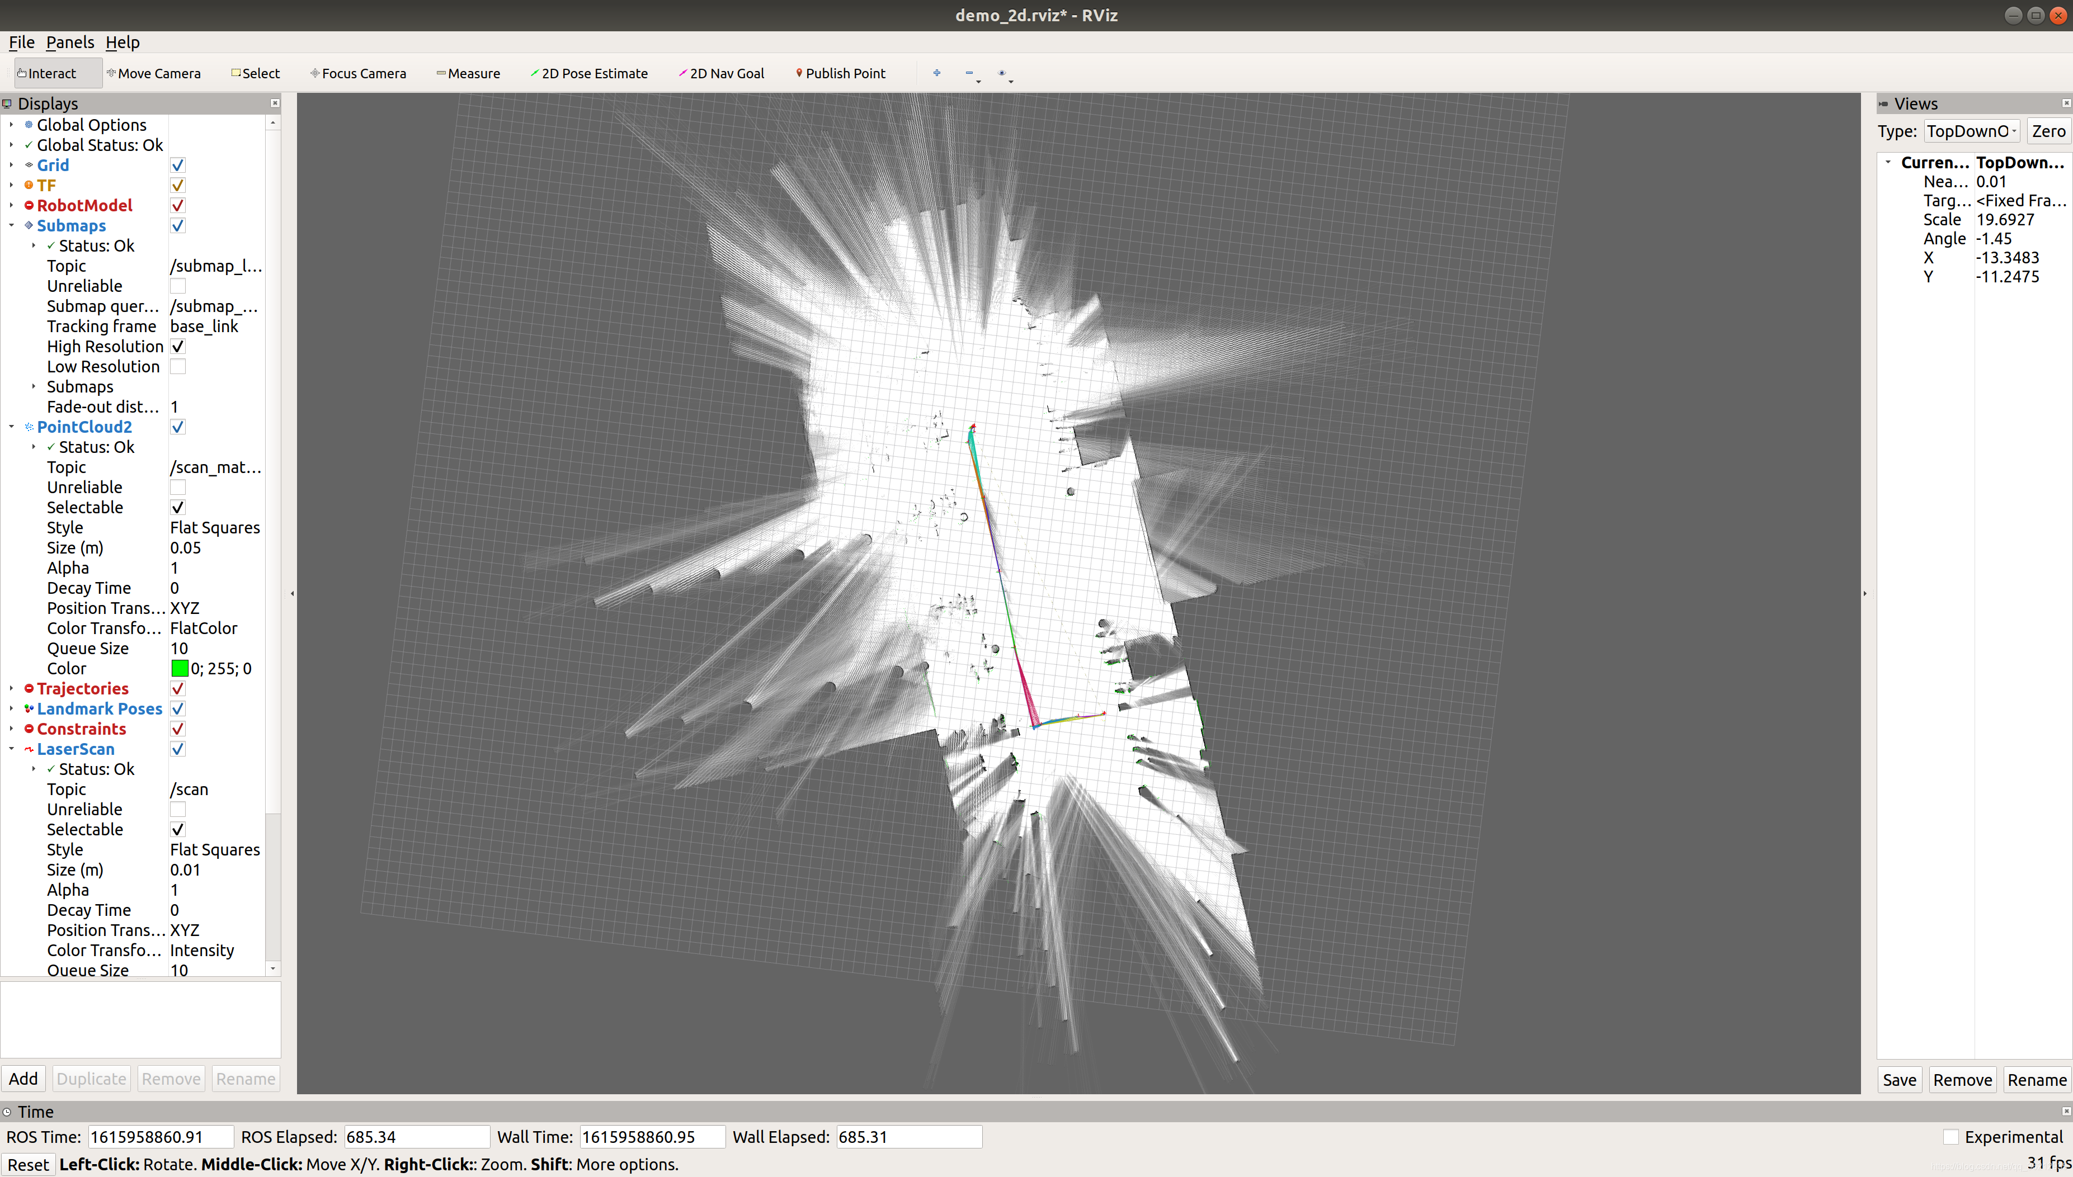Click the green PointCloud2 color swatch

click(180, 669)
